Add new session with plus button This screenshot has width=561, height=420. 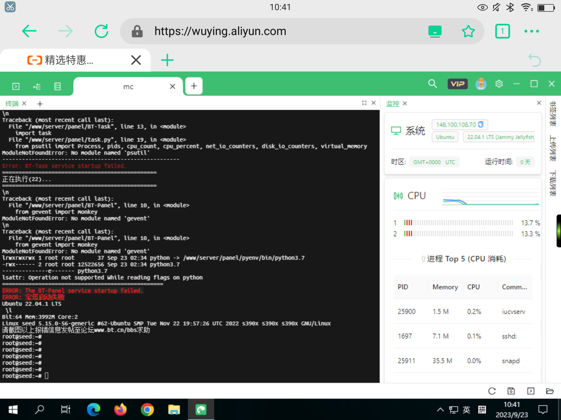point(194,86)
